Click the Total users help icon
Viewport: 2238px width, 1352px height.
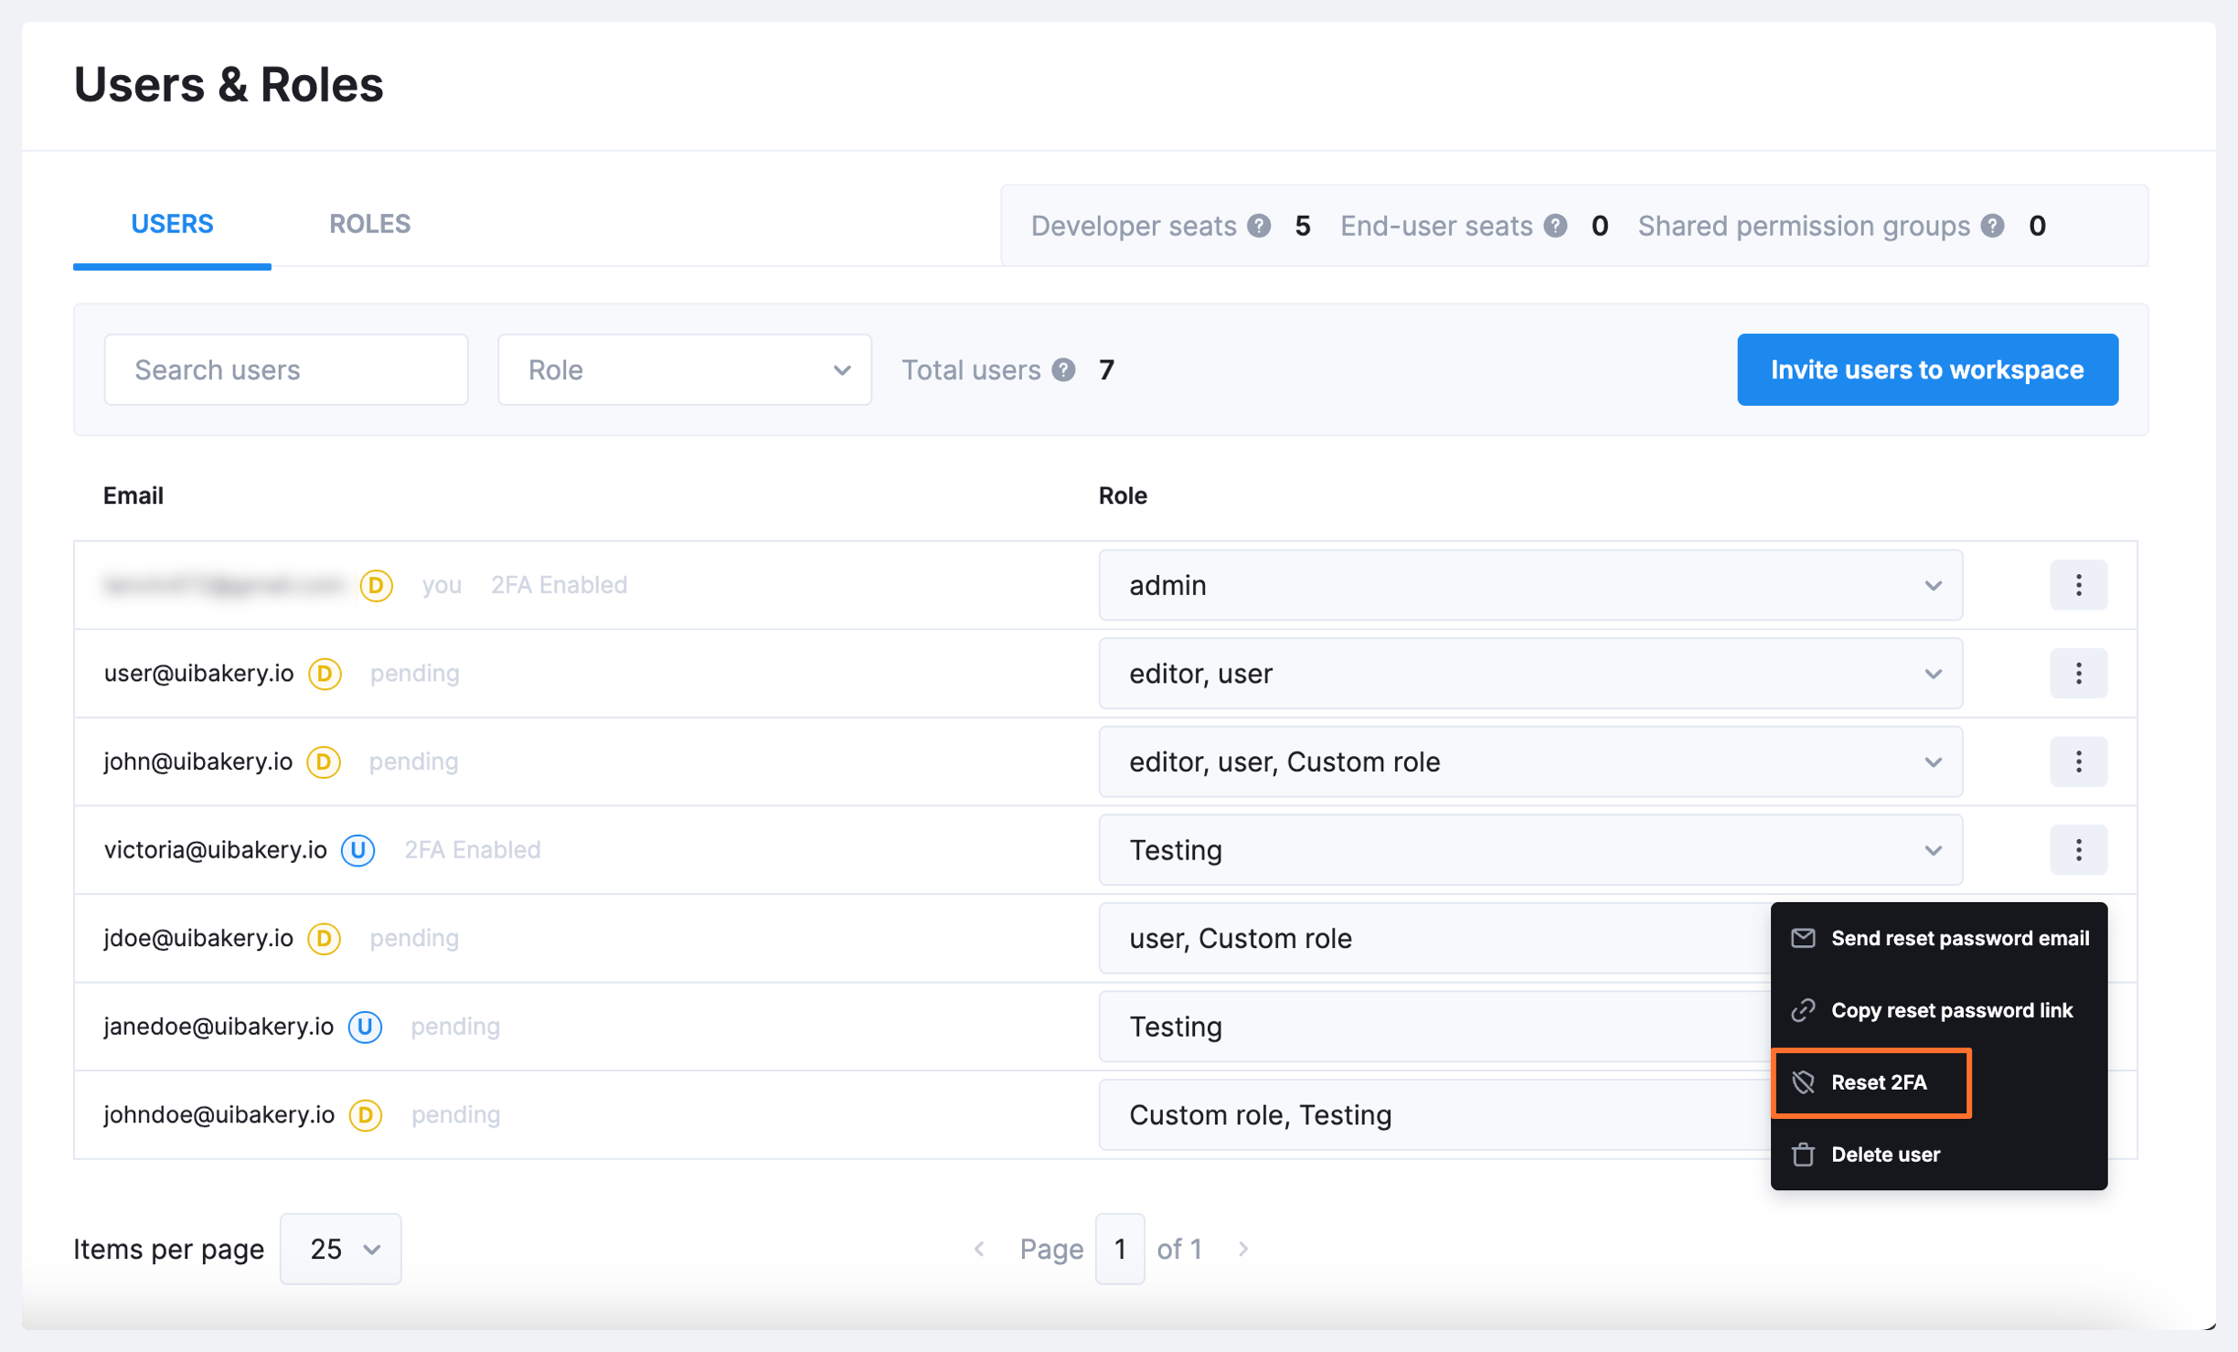point(1063,369)
